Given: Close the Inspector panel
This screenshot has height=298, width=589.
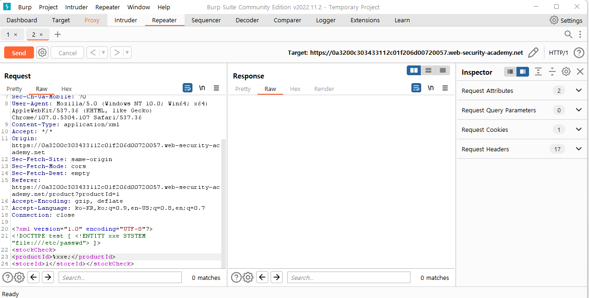Looking at the screenshot, I should [580, 71].
